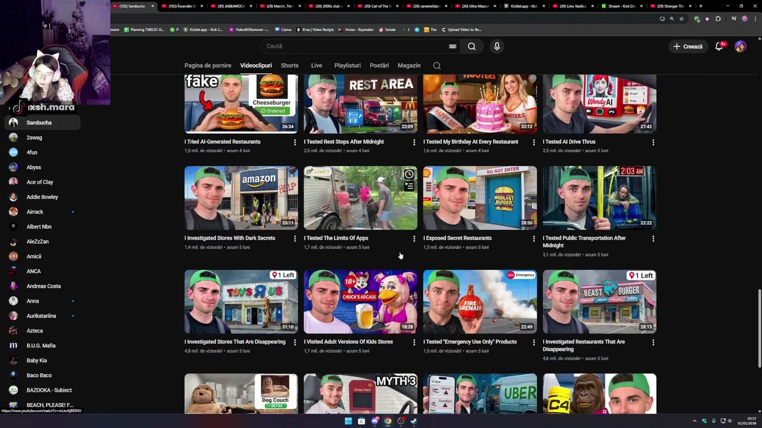Open a new browser tab
The height and width of the screenshot is (428, 762).
(701, 6)
